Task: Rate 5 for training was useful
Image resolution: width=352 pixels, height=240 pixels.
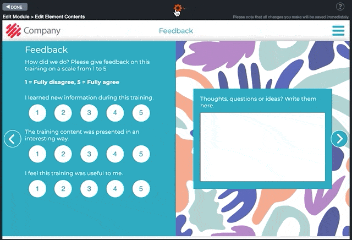Action: click(141, 189)
